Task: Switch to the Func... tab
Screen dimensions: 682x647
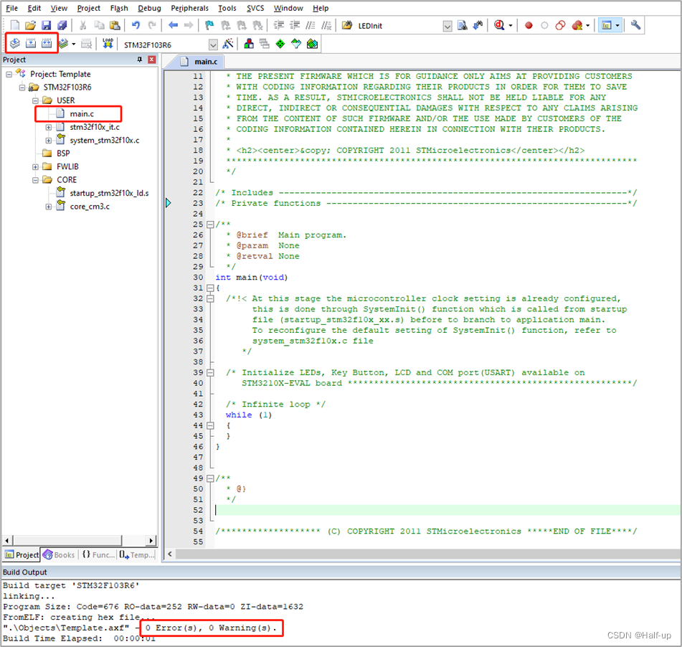Action: click(98, 554)
